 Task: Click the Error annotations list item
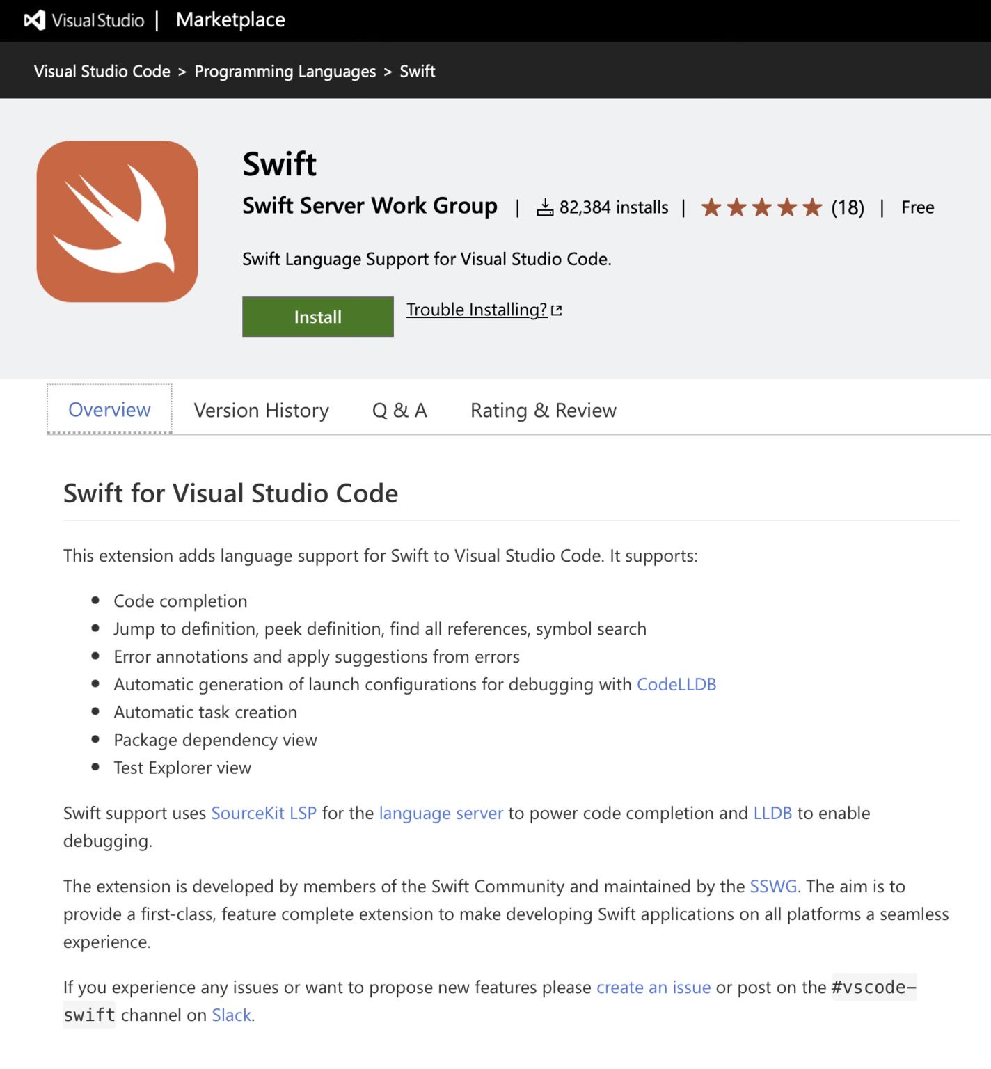(317, 656)
